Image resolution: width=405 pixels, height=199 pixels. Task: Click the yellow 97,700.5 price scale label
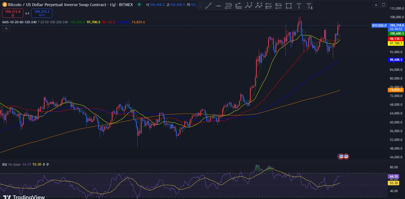396,43
